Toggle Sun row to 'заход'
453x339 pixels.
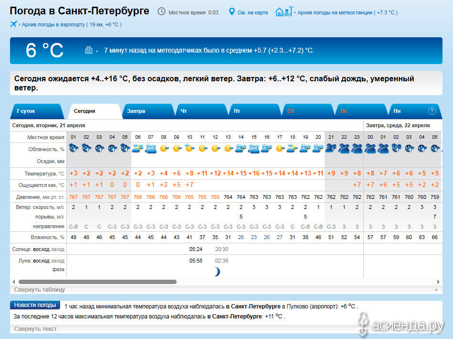[58, 249]
